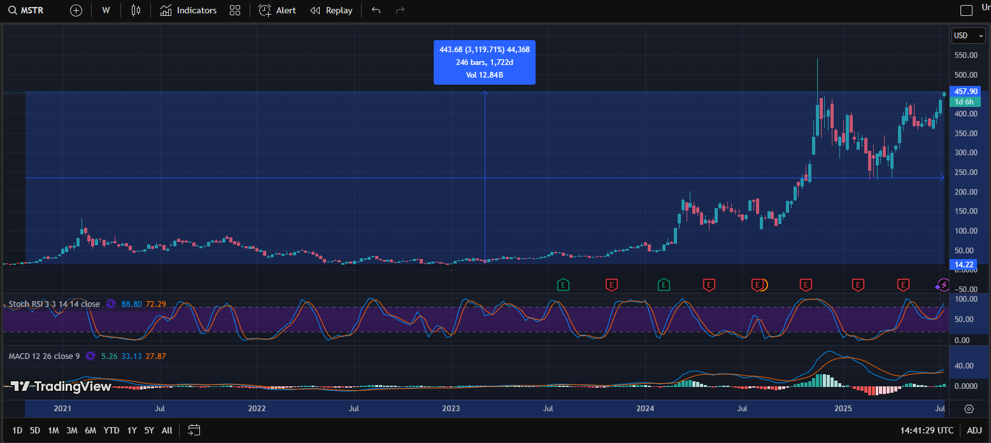Switch to 1D date range
Screen dimensions: 991x443
tap(17, 430)
